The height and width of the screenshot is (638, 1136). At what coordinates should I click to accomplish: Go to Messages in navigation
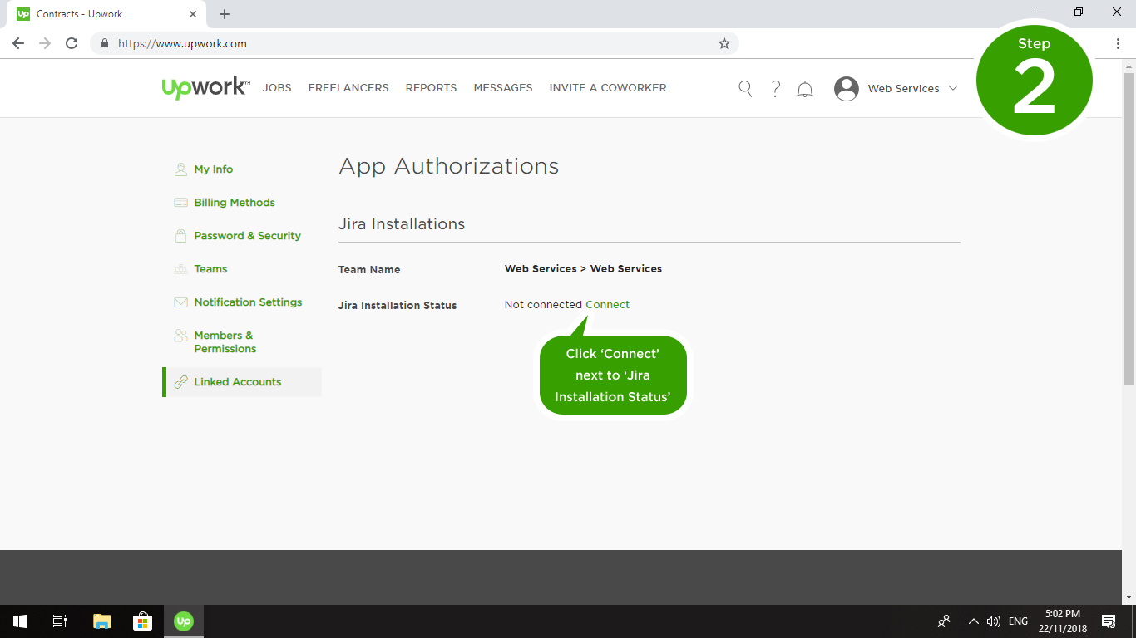[x=502, y=88]
